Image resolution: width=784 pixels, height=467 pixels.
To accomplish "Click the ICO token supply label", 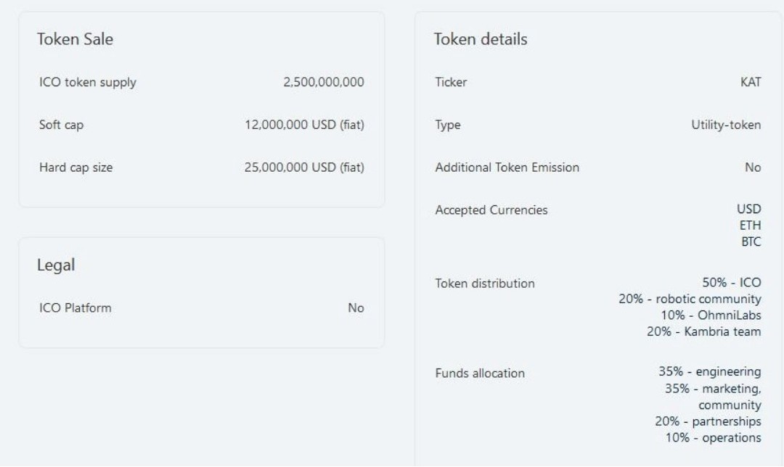I will [87, 83].
